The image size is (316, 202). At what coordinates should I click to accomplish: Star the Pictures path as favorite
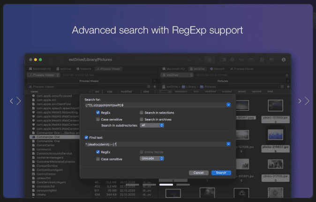[288, 87]
